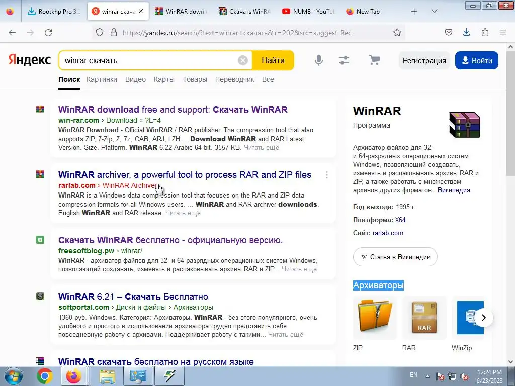Click the ZIP archiver thumbnail

click(x=375, y=318)
